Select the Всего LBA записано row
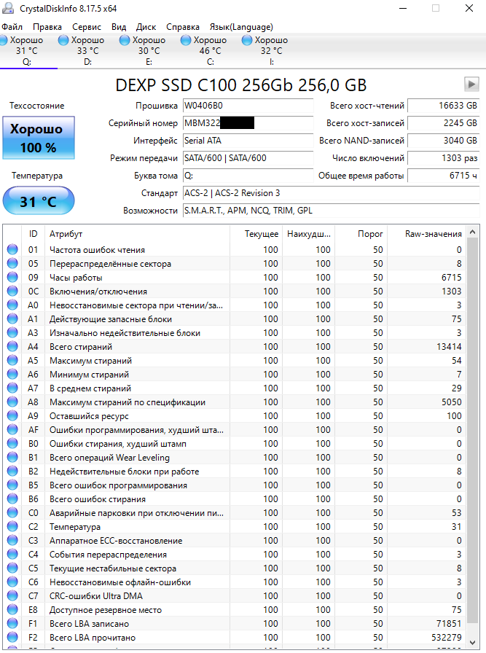This screenshot has height=653, width=486. [235, 623]
